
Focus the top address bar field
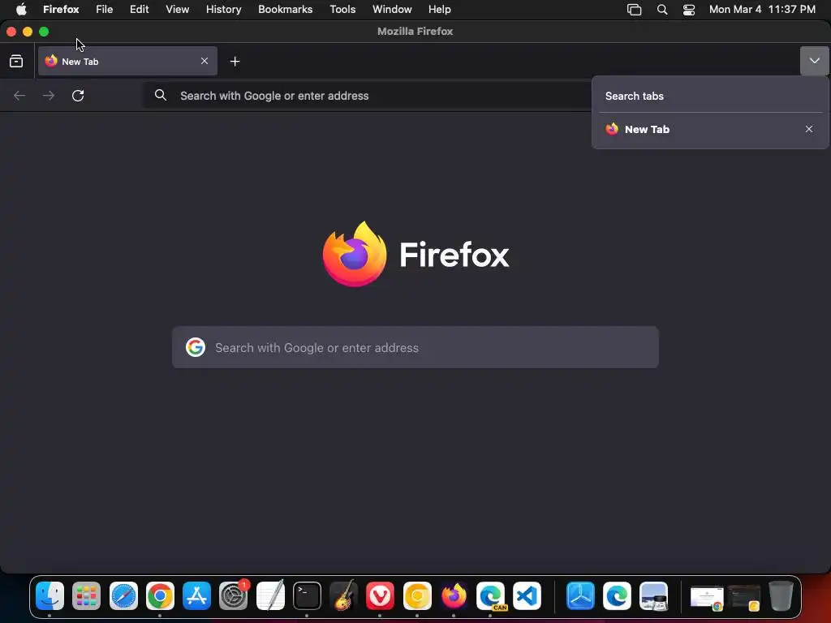[369, 96]
